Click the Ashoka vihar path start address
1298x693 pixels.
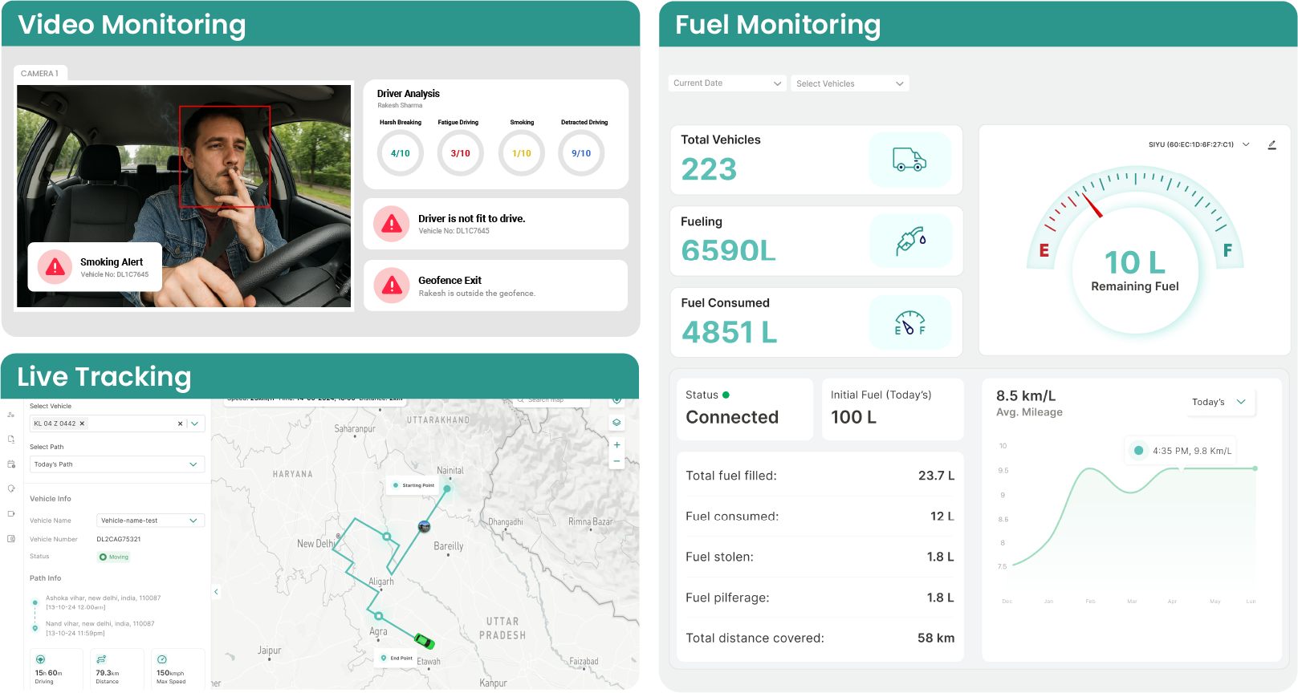[103, 598]
